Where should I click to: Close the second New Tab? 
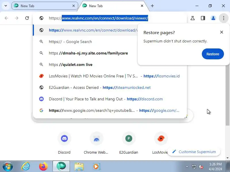pos(142,6)
